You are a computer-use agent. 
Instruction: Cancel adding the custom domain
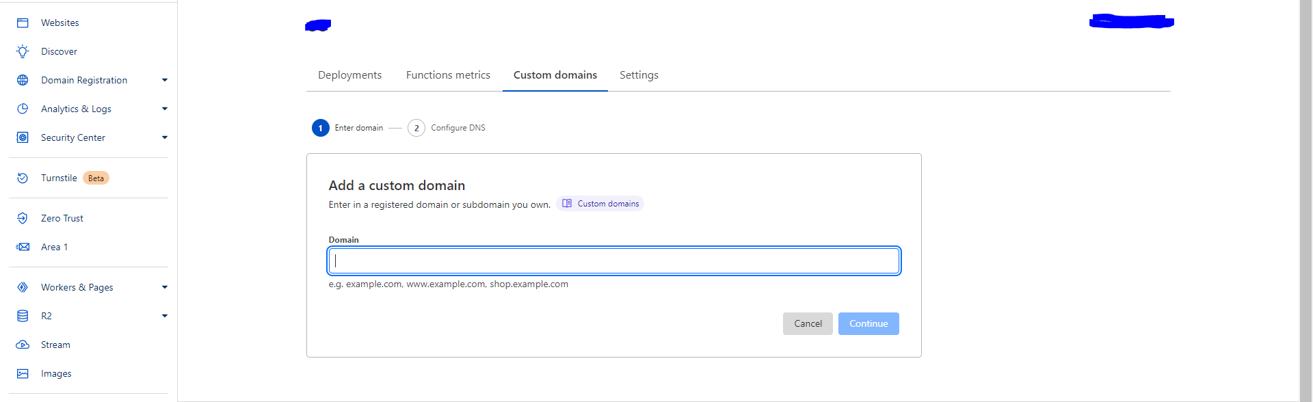(808, 323)
